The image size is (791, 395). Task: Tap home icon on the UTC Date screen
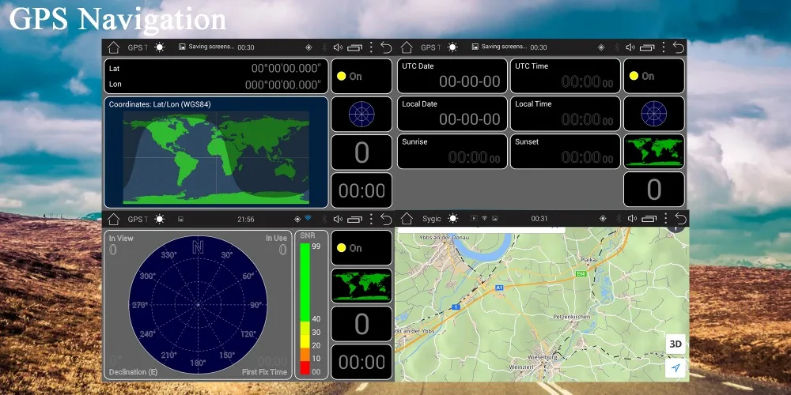pos(407,47)
